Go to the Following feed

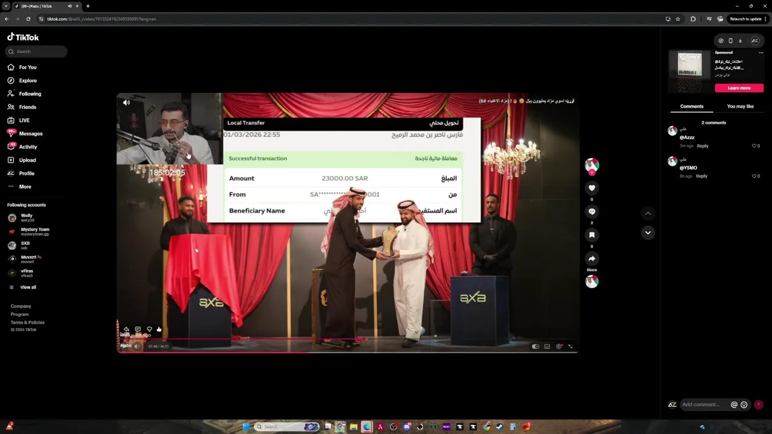25,94
